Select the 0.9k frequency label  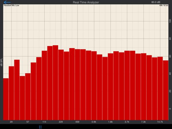94,122
